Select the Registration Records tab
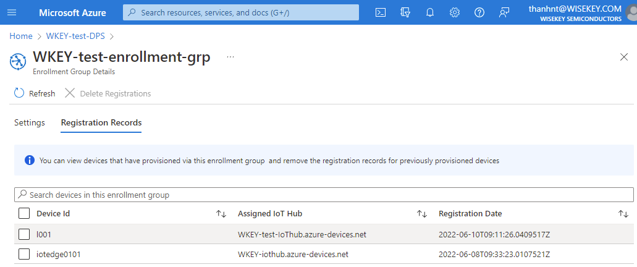Image resolution: width=637 pixels, height=267 pixels. click(101, 122)
